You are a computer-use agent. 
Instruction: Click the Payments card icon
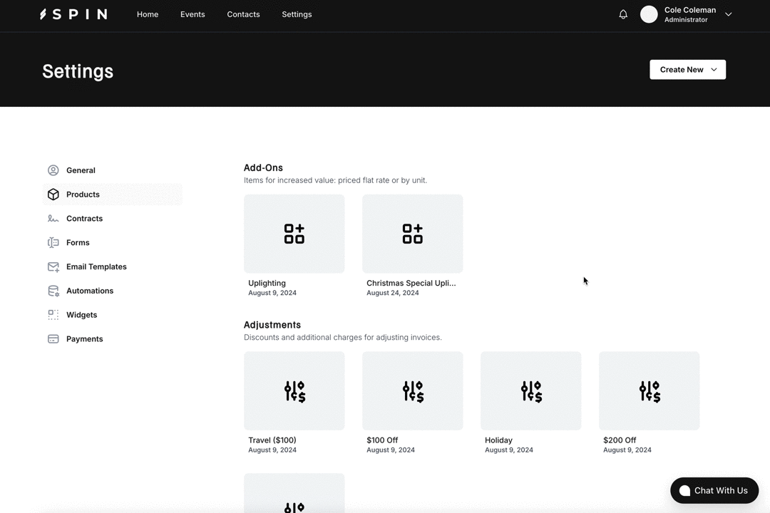tap(53, 338)
